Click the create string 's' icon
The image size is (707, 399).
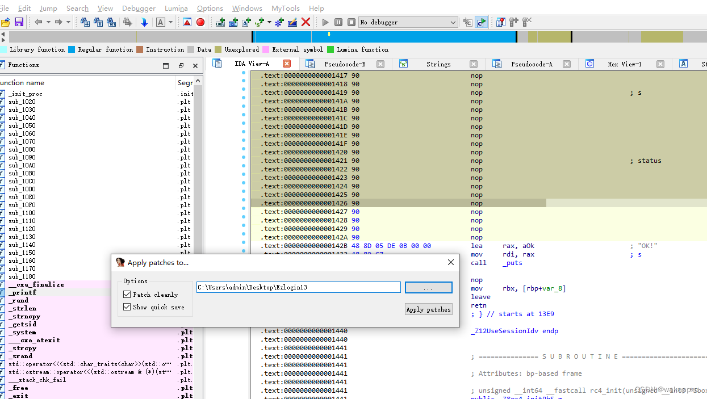(x=260, y=22)
